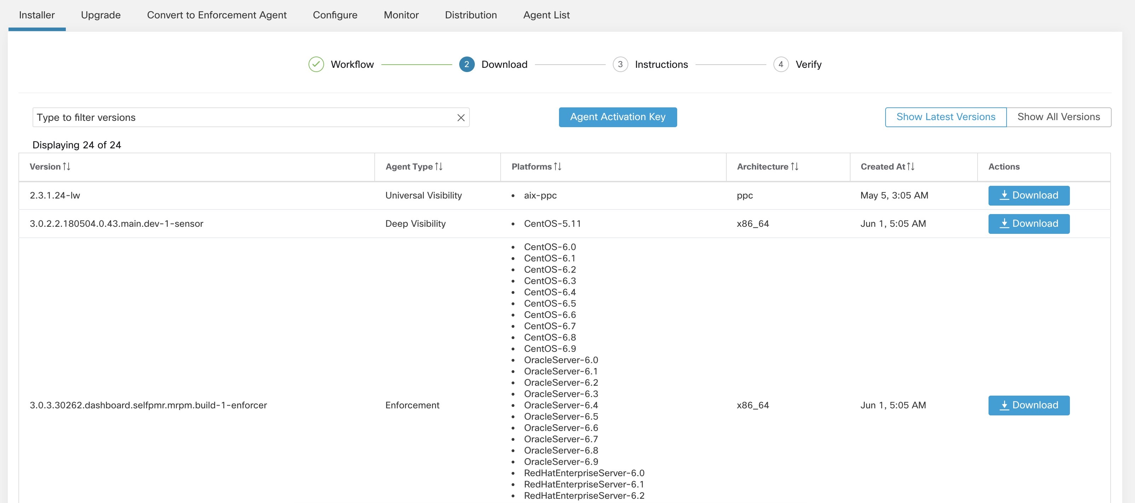Sort by Agent Type arrows icon

(x=438, y=166)
